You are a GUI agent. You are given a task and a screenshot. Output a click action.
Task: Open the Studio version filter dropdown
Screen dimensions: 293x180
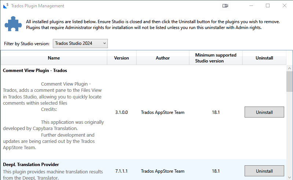(x=80, y=43)
